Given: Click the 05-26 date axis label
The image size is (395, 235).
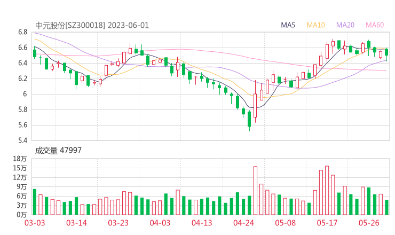Looking at the screenshot, I should click(369, 223).
